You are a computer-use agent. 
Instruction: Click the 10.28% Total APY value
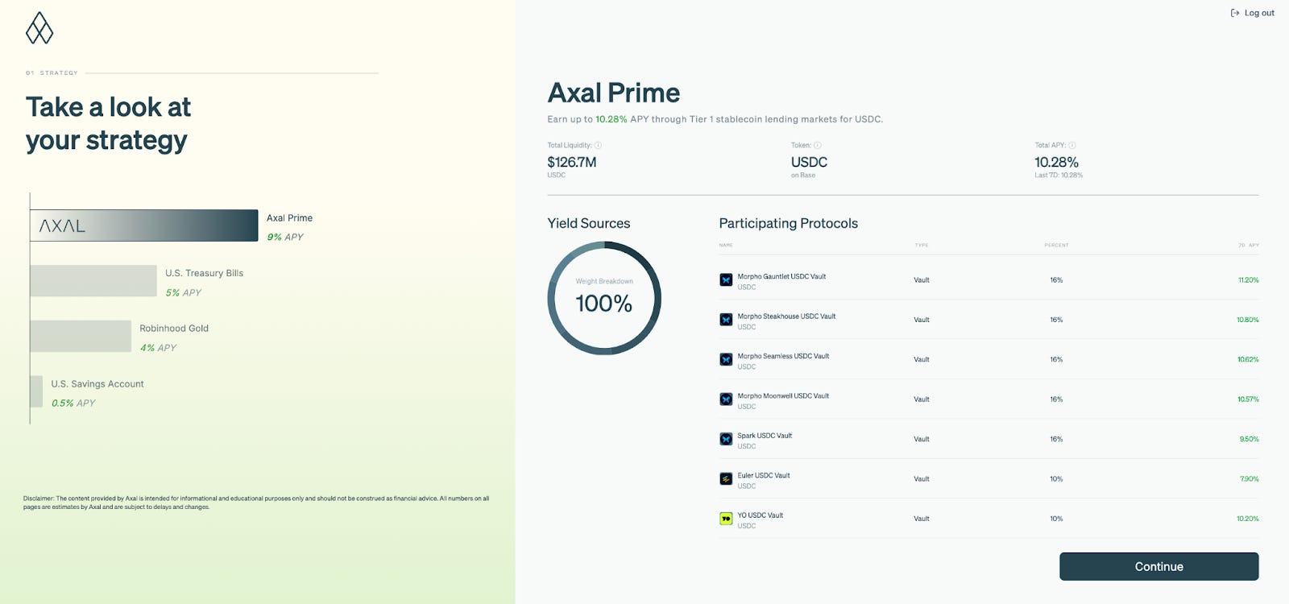(1056, 162)
